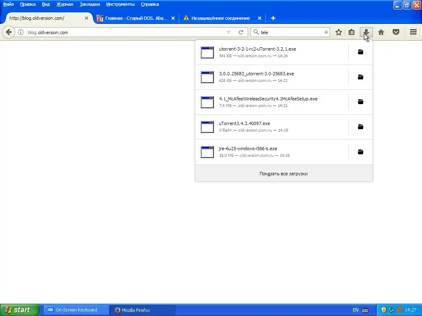This screenshot has width=422, height=316.
Task: Open 3.0.0.25683_utorrent-3.0-25683.exe download entry
Action: click(x=272, y=77)
